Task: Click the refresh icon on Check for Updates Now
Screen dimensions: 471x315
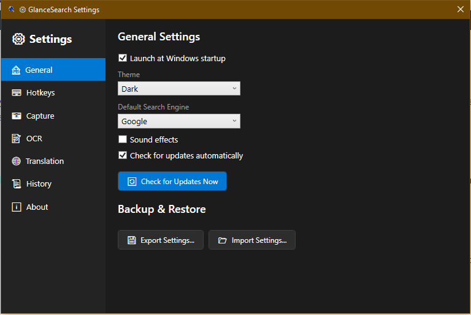Action: (132, 181)
